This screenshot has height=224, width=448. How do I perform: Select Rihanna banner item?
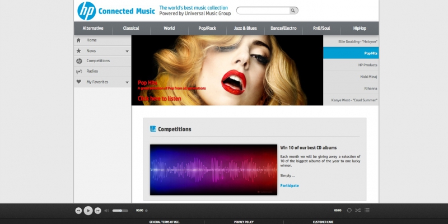(351, 88)
